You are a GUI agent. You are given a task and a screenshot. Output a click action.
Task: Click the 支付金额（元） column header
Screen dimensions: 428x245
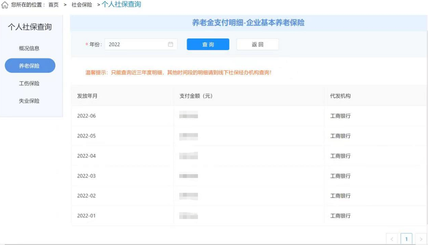click(196, 96)
